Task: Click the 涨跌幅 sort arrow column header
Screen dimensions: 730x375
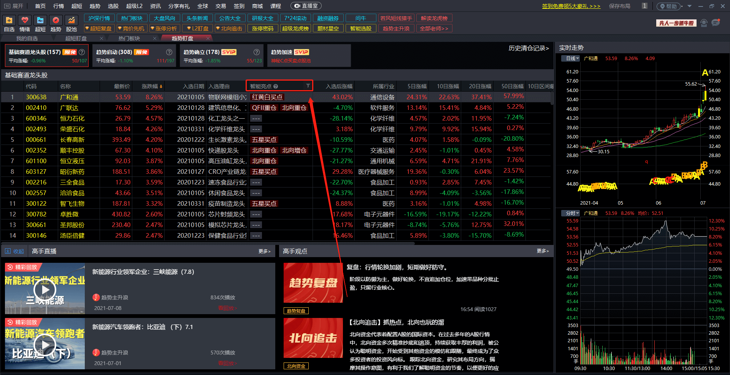Action: (152, 86)
